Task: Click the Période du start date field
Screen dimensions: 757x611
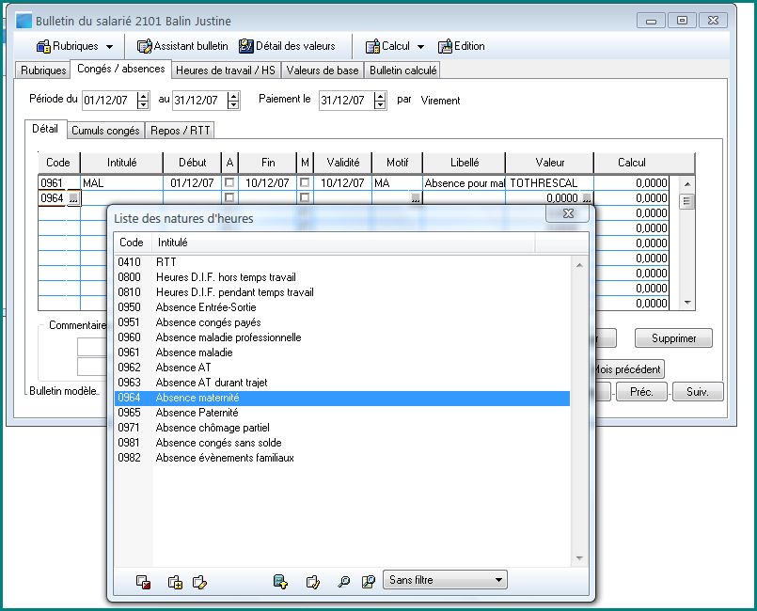Action: (109, 101)
